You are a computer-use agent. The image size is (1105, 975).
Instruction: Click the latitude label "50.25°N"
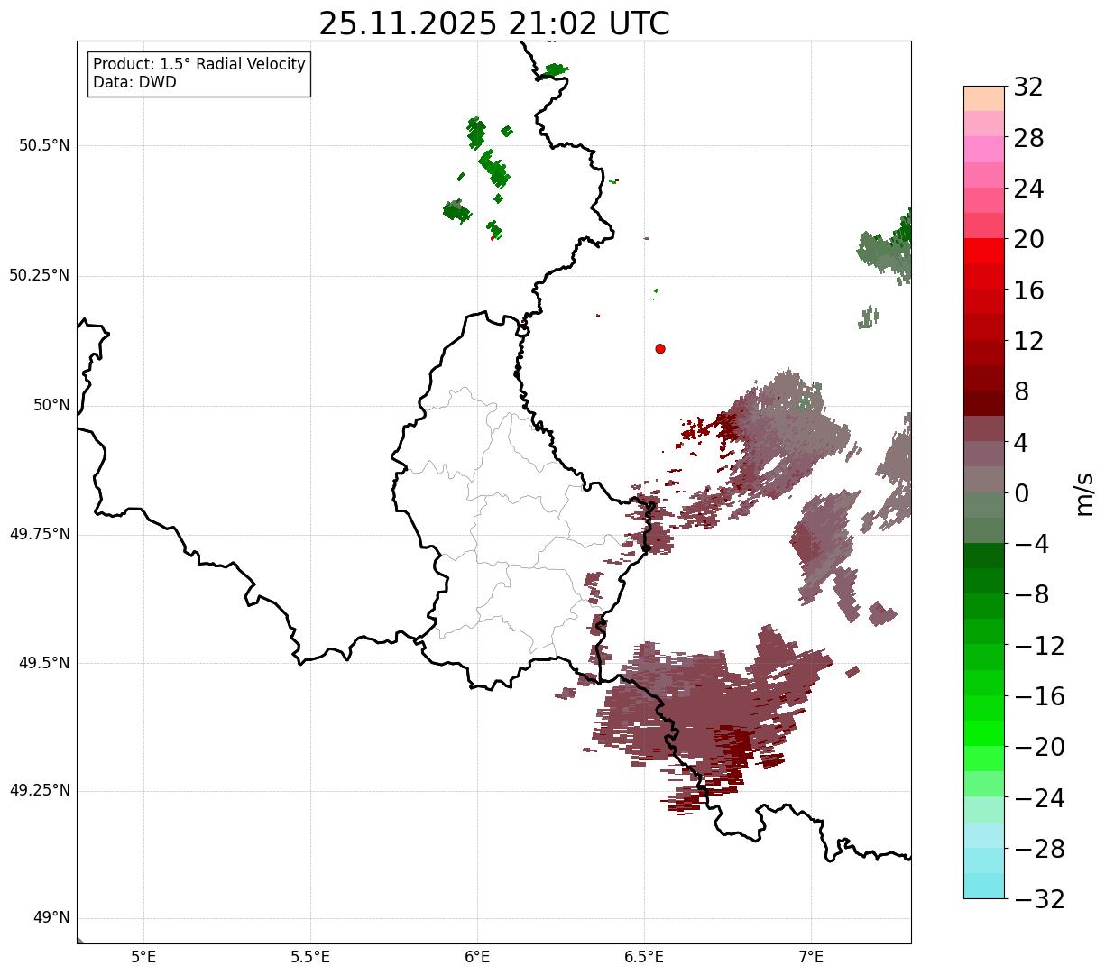tap(40, 275)
